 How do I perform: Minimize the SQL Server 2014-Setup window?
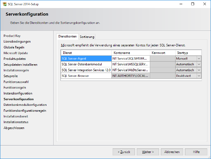pos(181,4)
